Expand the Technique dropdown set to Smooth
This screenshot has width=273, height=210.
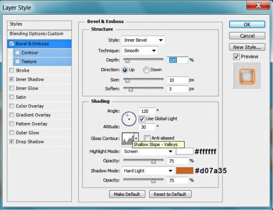140,51
